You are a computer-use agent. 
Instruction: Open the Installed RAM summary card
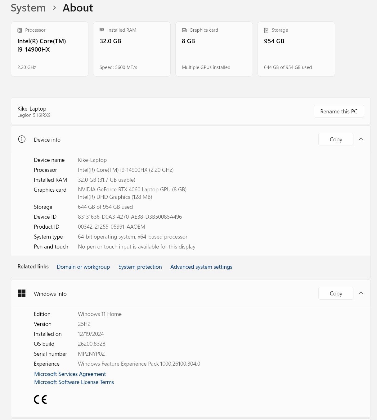pyautogui.click(x=132, y=49)
